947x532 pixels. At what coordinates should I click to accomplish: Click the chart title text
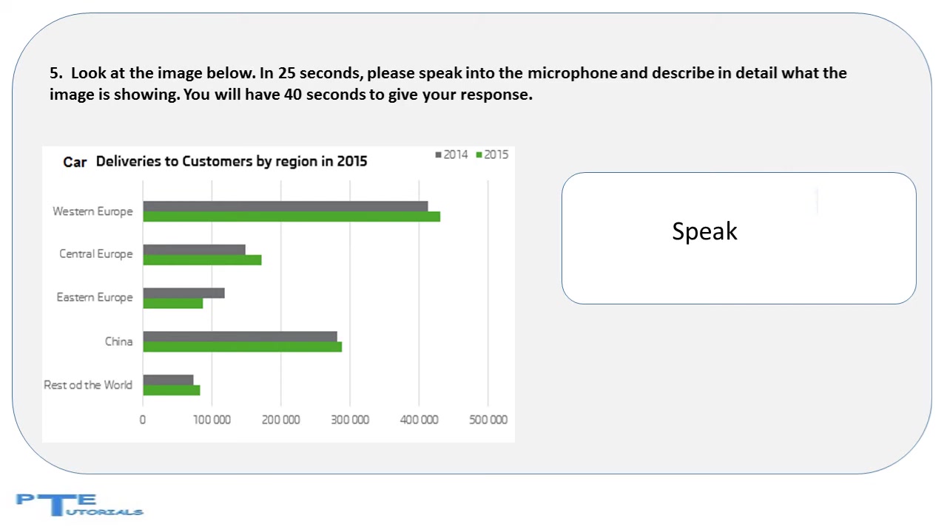[215, 161]
